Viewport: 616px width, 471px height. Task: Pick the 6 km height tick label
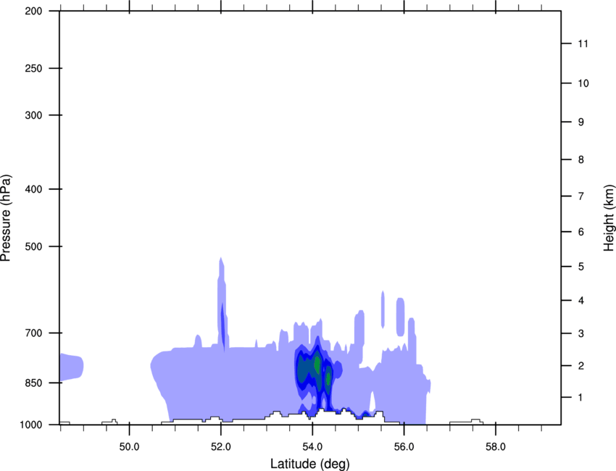pyautogui.click(x=581, y=233)
